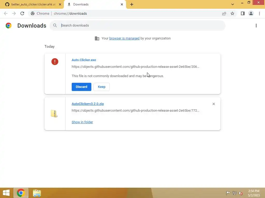Screen dimensions: 265x198
Task: Reload the downloads page
Action: point(22,13)
